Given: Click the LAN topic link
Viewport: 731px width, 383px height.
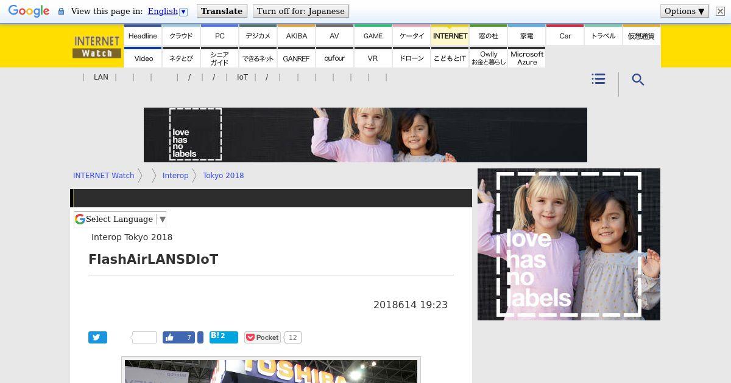Looking at the screenshot, I should 101,77.
